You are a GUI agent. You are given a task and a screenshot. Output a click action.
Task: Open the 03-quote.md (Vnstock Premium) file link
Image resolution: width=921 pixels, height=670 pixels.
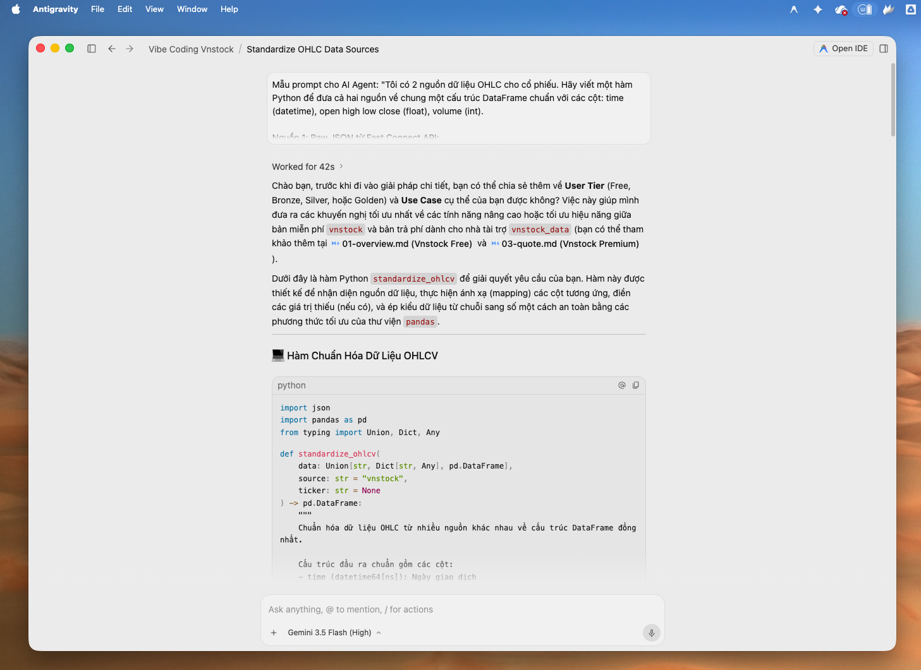click(x=565, y=244)
